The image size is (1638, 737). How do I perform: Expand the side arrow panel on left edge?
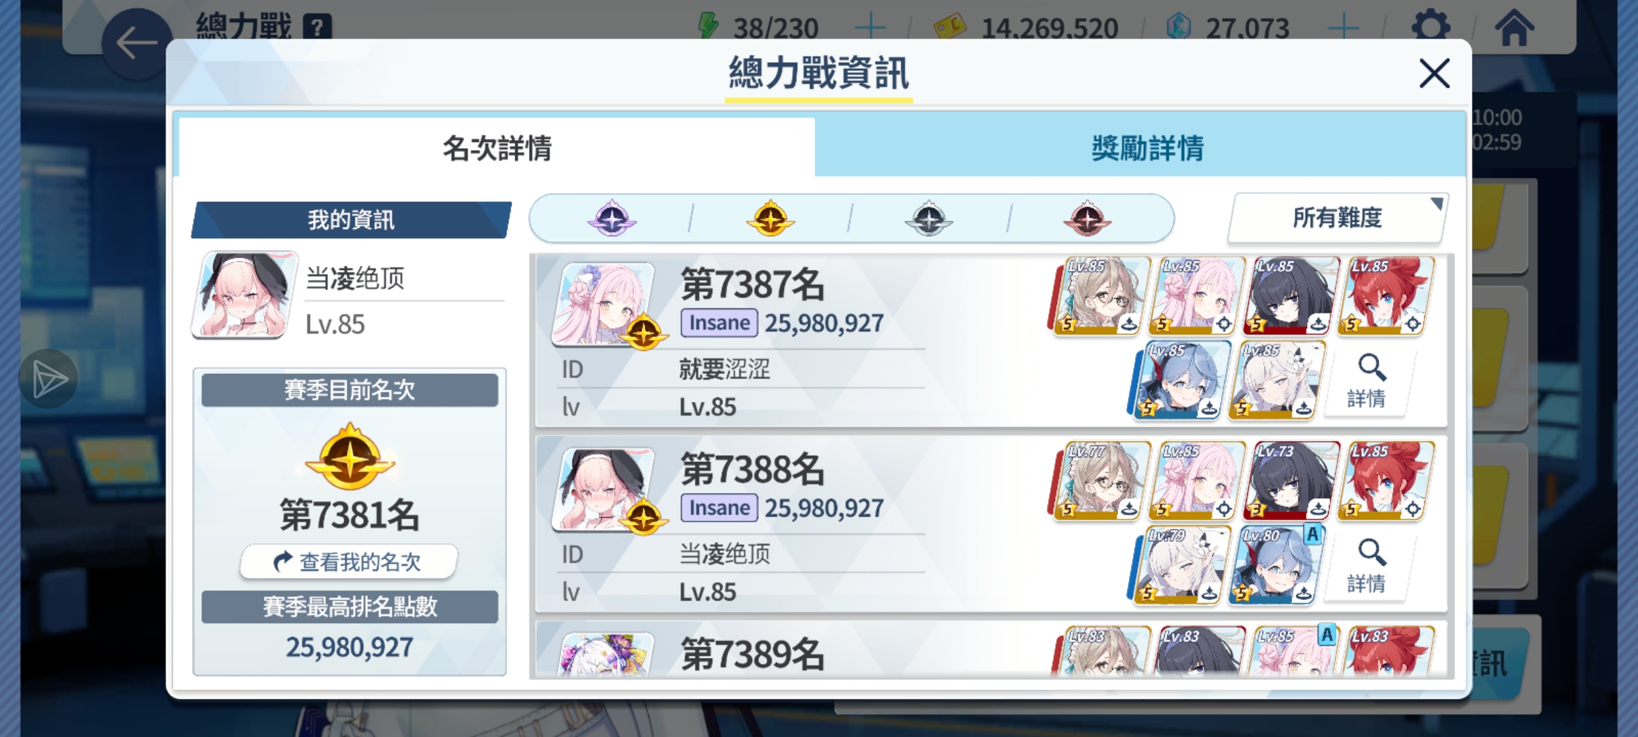48,379
